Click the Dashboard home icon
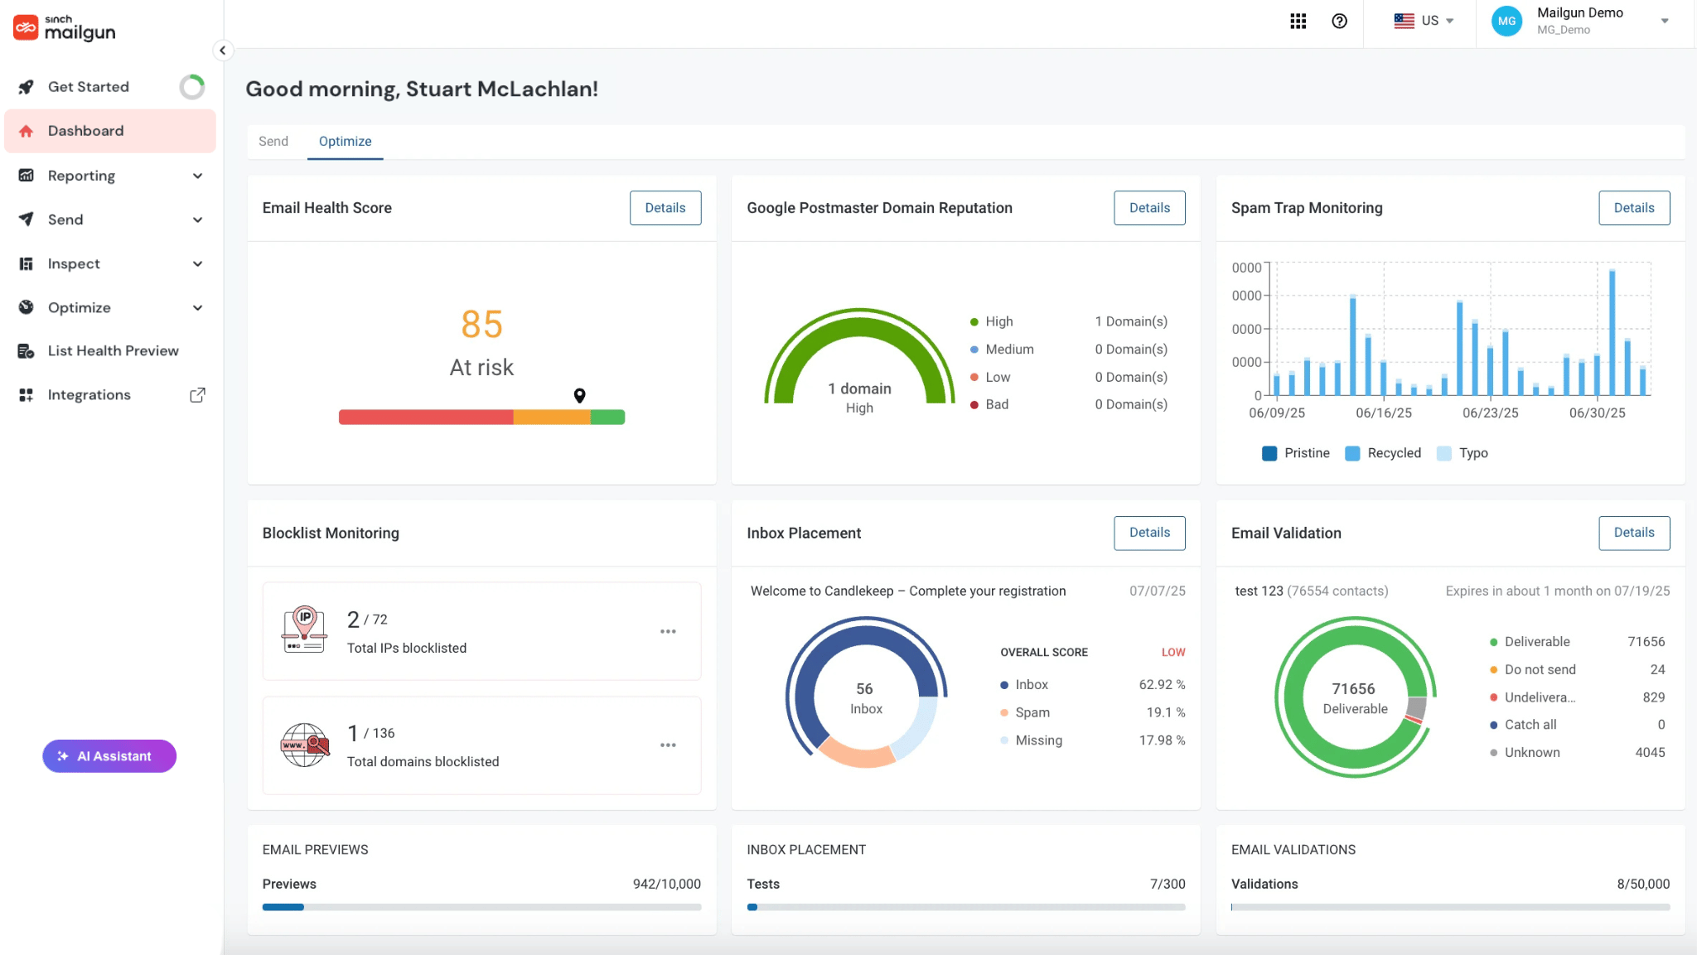The height and width of the screenshot is (955, 1697). click(27, 131)
